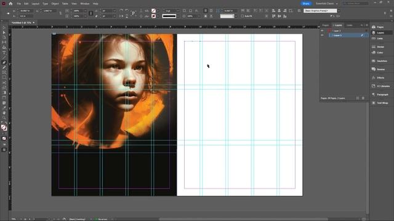Click Apply None below fill swatches
Screen dimensions: 394x221
tap(4, 138)
